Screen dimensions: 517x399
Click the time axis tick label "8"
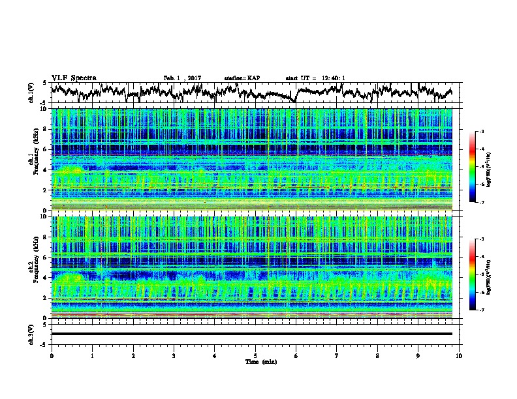(x=377, y=356)
